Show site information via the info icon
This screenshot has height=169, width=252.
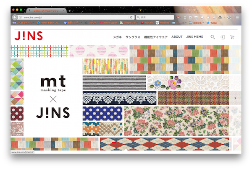pyautogui.click(x=21, y=17)
